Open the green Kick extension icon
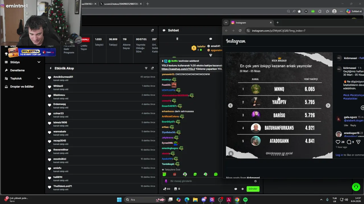This screenshot has height=204, width=364. pyautogui.click(x=313, y=11)
